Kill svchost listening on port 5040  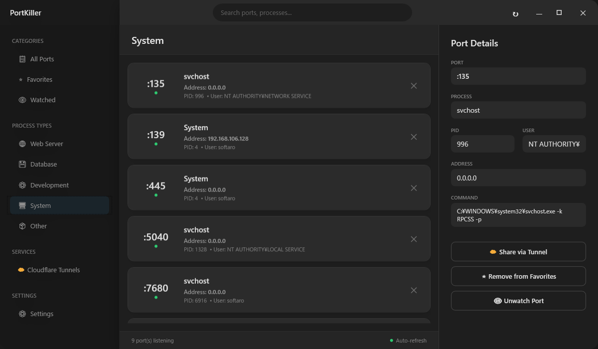[x=414, y=239]
